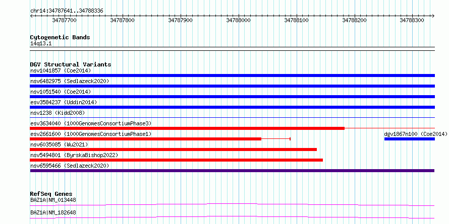Open variant label esv3584237 (Uddin2014)
Image resolution: width=449 pixels, height=224 pixels.
click(x=64, y=102)
